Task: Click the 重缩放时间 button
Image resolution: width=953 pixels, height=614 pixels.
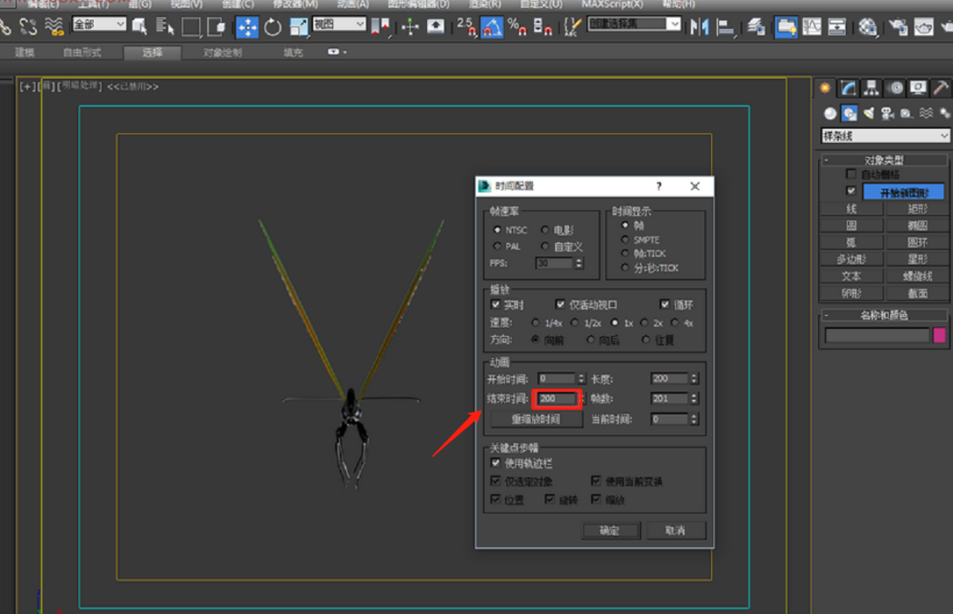Action: [536, 419]
